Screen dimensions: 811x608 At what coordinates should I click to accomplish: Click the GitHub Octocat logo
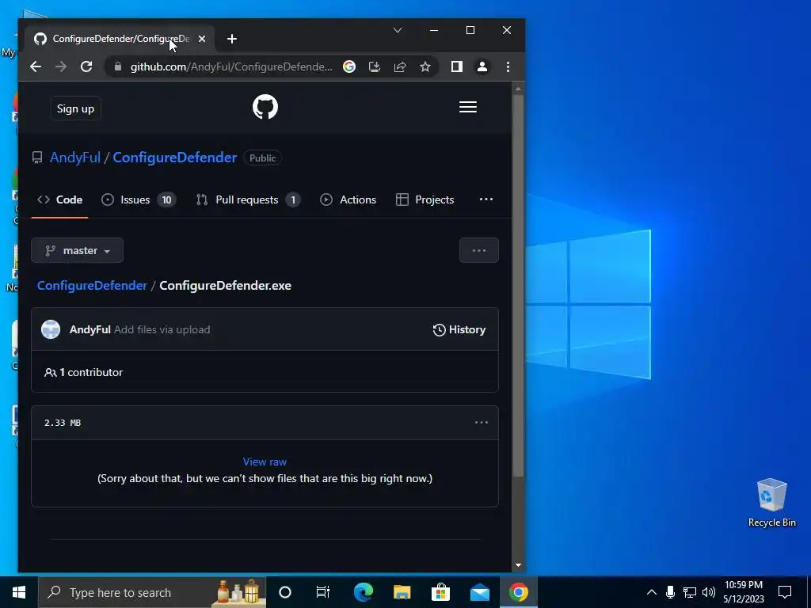point(265,107)
